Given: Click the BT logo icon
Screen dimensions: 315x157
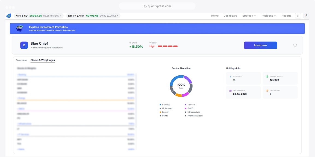Looking at the screenshot, I should click(x=9, y=16).
